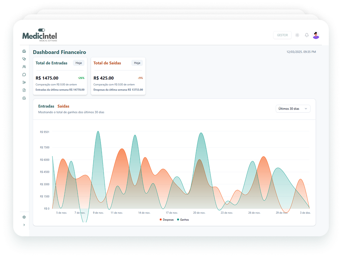Expand the sidebar with the chevron arrow
The width and height of the screenshot is (342, 258).
pyautogui.click(x=24, y=225)
